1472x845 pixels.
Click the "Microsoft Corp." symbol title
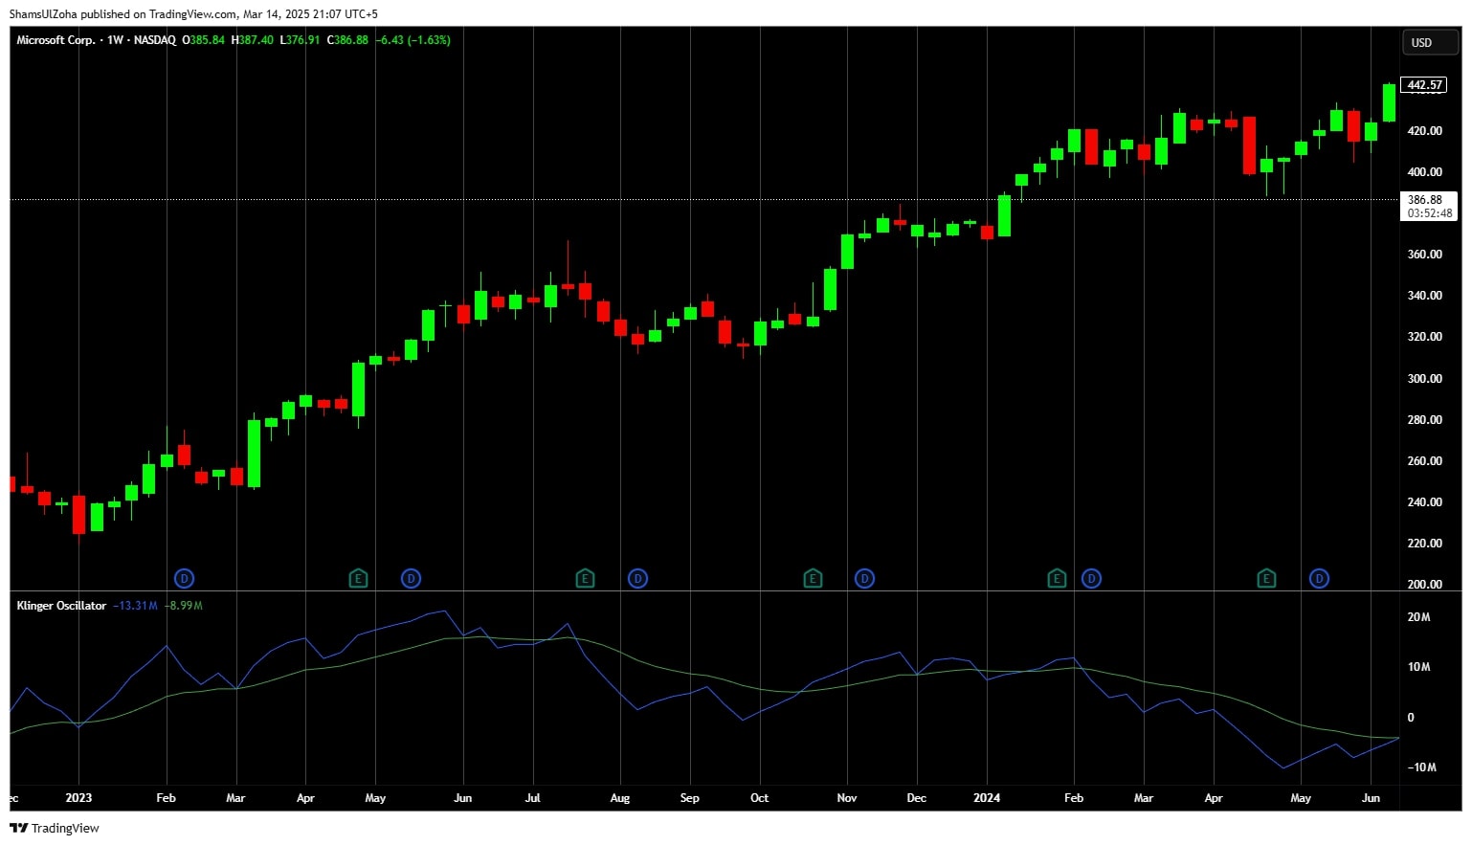coord(56,40)
